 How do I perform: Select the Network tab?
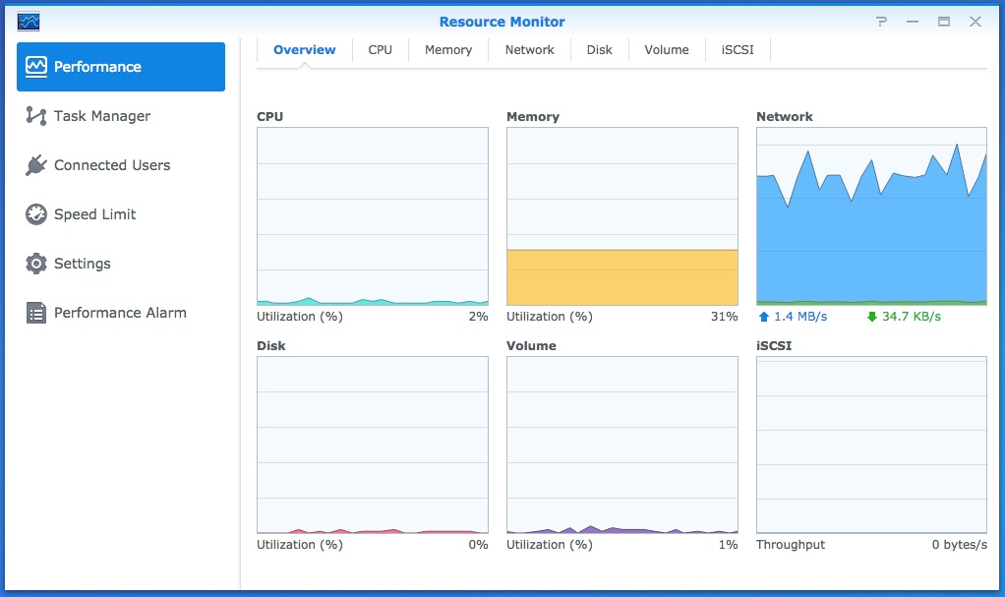pos(529,49)
